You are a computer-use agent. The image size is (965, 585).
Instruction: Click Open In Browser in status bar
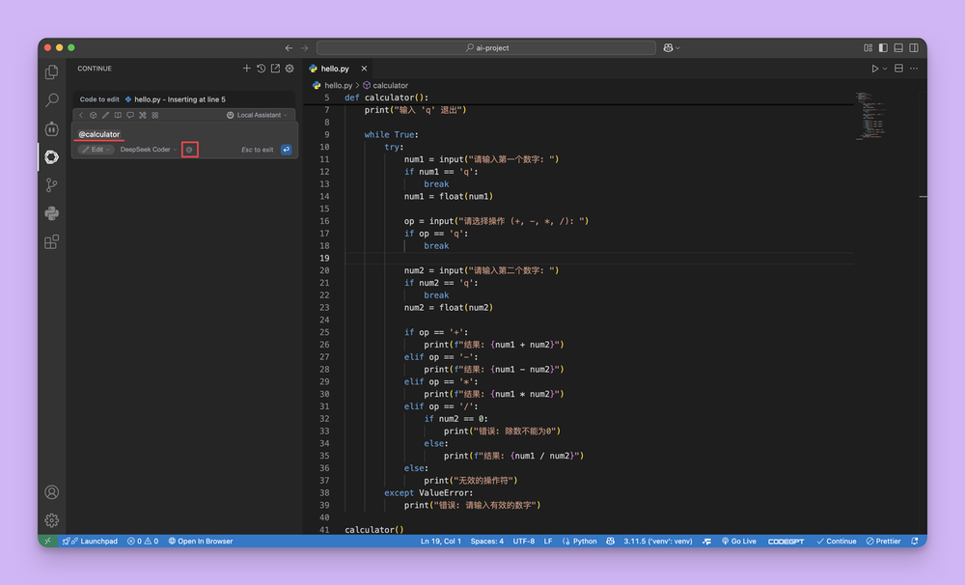pyautogui.click(x=201, y=542)
